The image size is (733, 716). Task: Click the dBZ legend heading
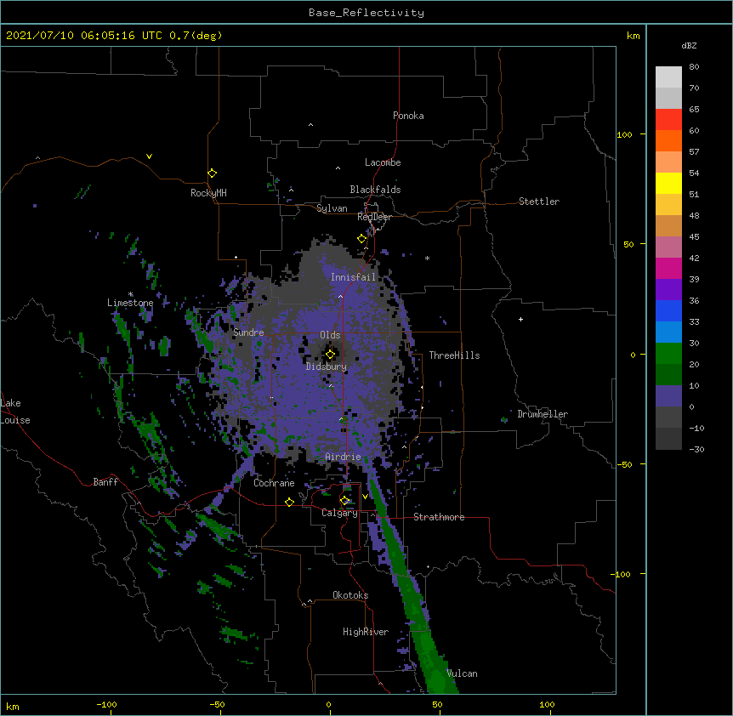[x=689, y=45]
